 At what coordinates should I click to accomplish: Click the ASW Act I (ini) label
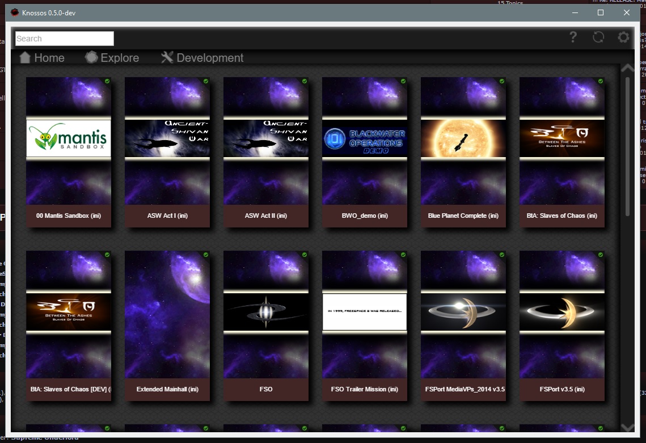tap(167, 216)
